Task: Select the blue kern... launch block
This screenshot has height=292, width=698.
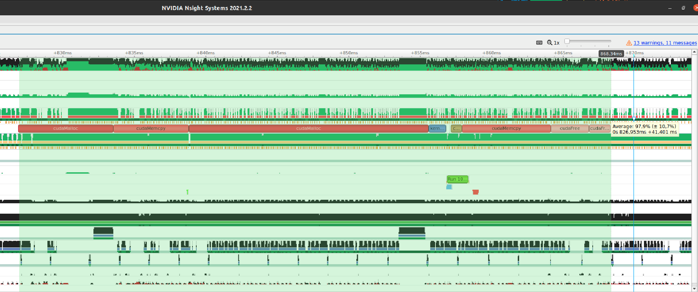Action: [437, 128]
